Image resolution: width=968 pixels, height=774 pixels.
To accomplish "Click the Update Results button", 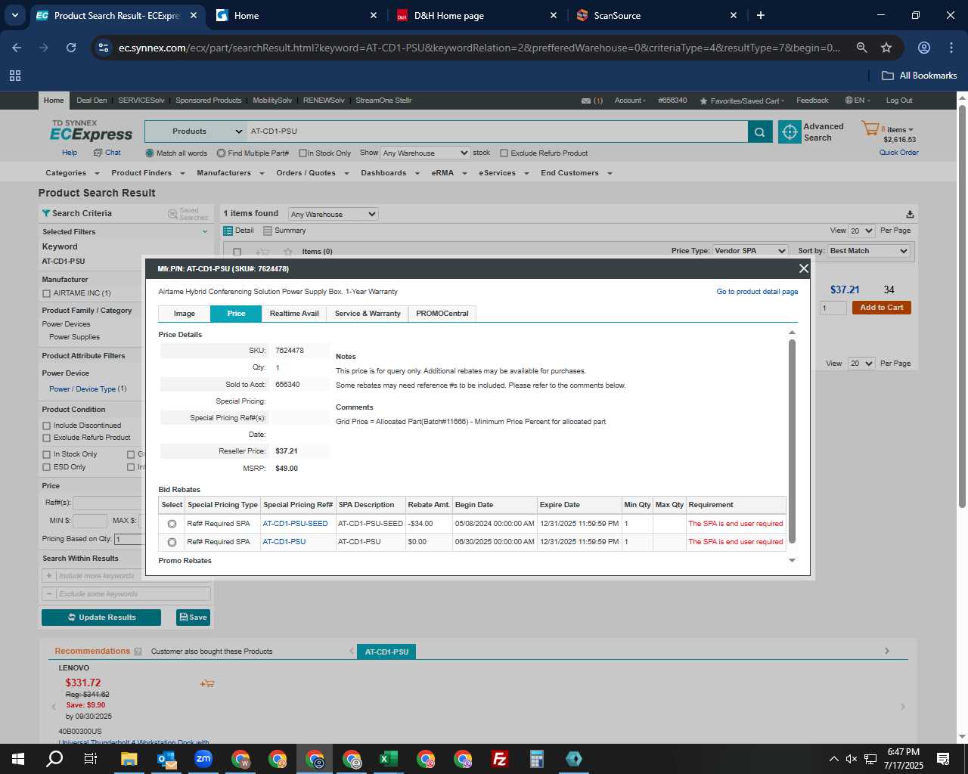I will click(101, 618).
